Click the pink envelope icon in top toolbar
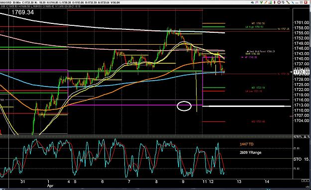Screen dimensions: 311x190 pyautogui.click(x=257, y=2)
